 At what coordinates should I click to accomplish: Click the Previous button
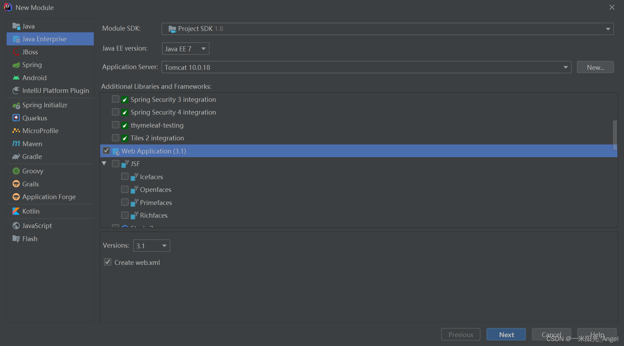click(461, 335)
